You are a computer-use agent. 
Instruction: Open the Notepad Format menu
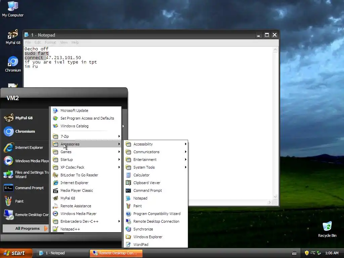[50, 42]
